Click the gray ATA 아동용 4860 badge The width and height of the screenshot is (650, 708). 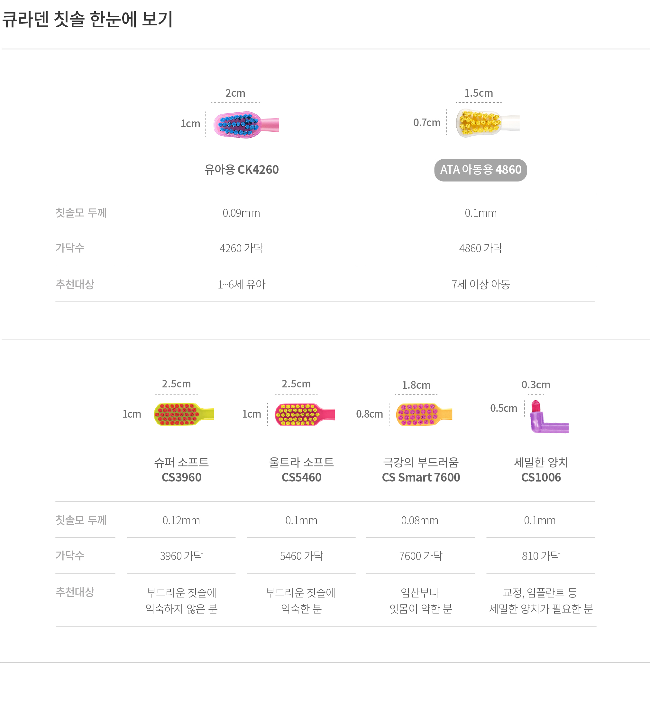pyautogui.click(x=481, y=170)
